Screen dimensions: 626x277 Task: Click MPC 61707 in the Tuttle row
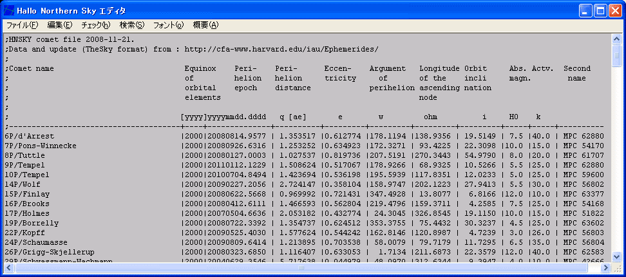(583, 155)
